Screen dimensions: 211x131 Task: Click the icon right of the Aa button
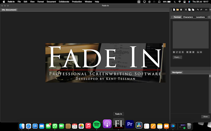tap(201, 52)
